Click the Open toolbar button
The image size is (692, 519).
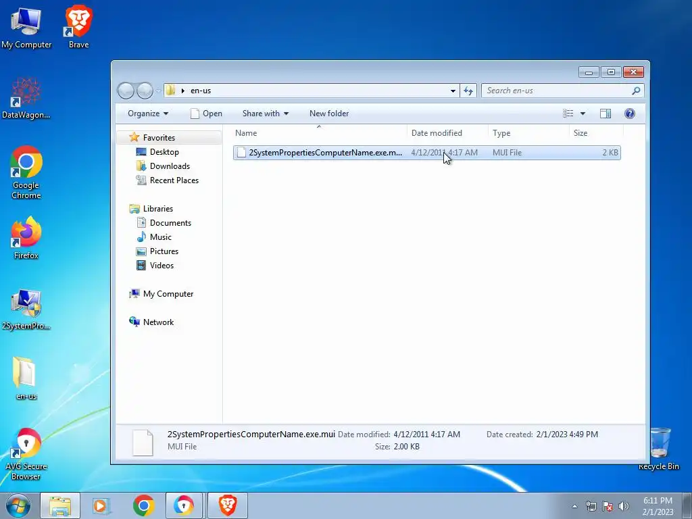tap(207, 114)
